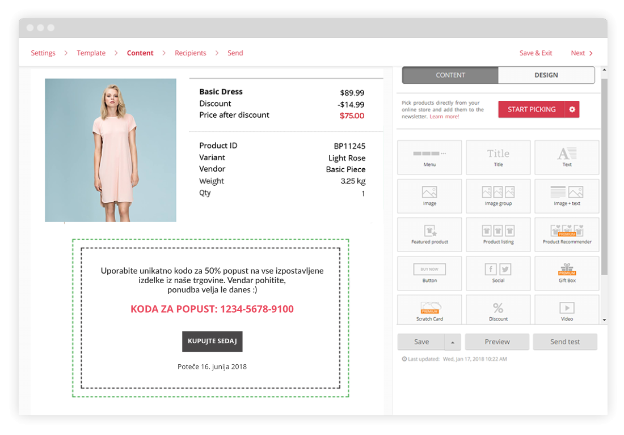Switch to the DESIGN tab

(546, 75)
